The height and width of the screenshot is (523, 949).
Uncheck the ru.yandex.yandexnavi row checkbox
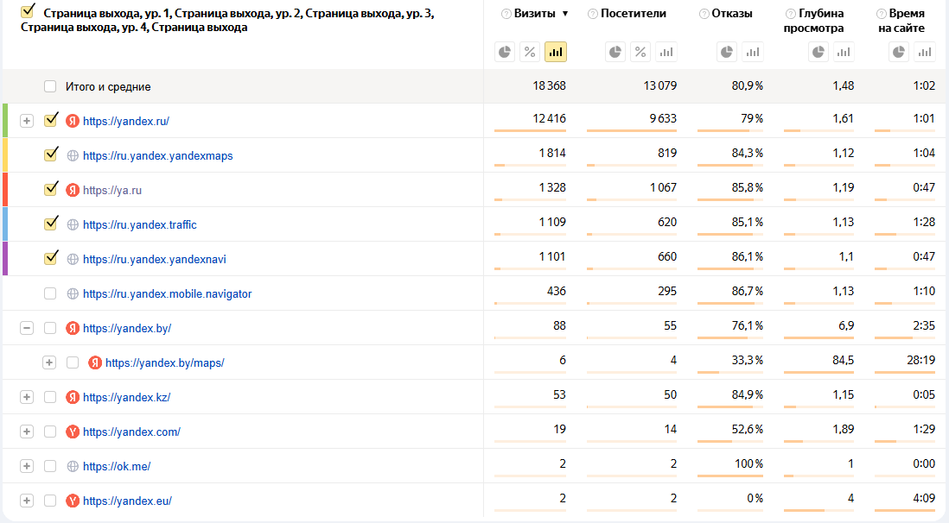click(x=51, y=257)
